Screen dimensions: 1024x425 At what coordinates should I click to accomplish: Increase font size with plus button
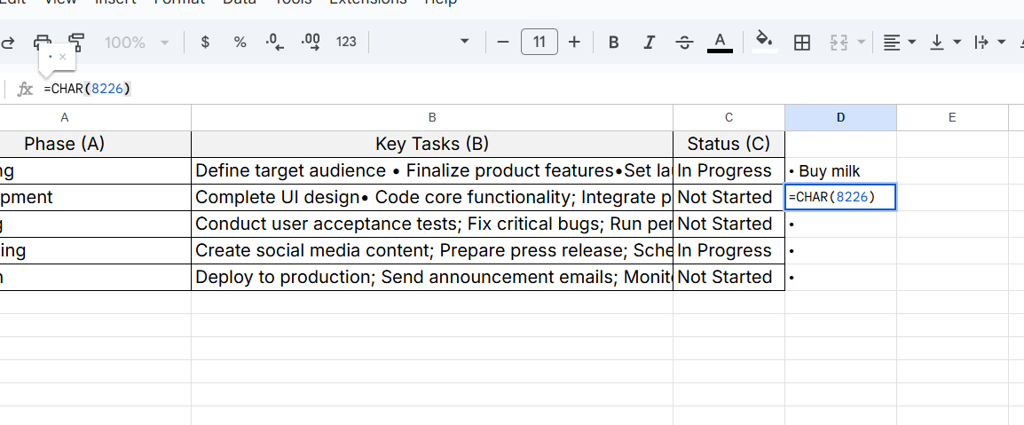click(574, 42)
